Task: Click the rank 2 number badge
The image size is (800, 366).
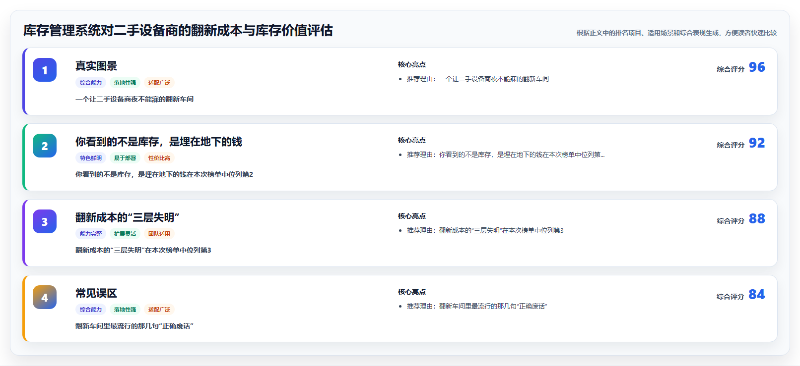Action: (45, 146)
